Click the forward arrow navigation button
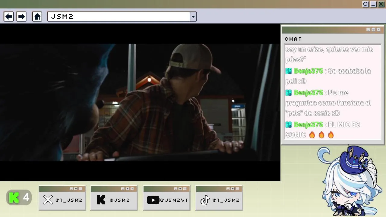Viewport: 386px width, 217px height. [x=21, y=17]
